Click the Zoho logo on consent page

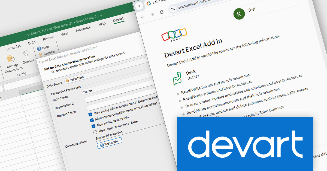pyautogui.click(x=174, y=35)
